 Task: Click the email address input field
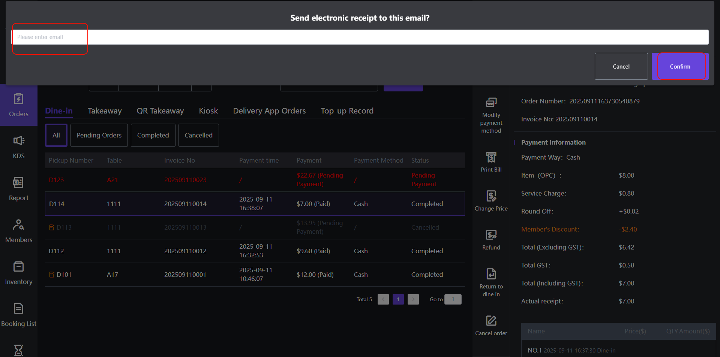pos(360,37)
